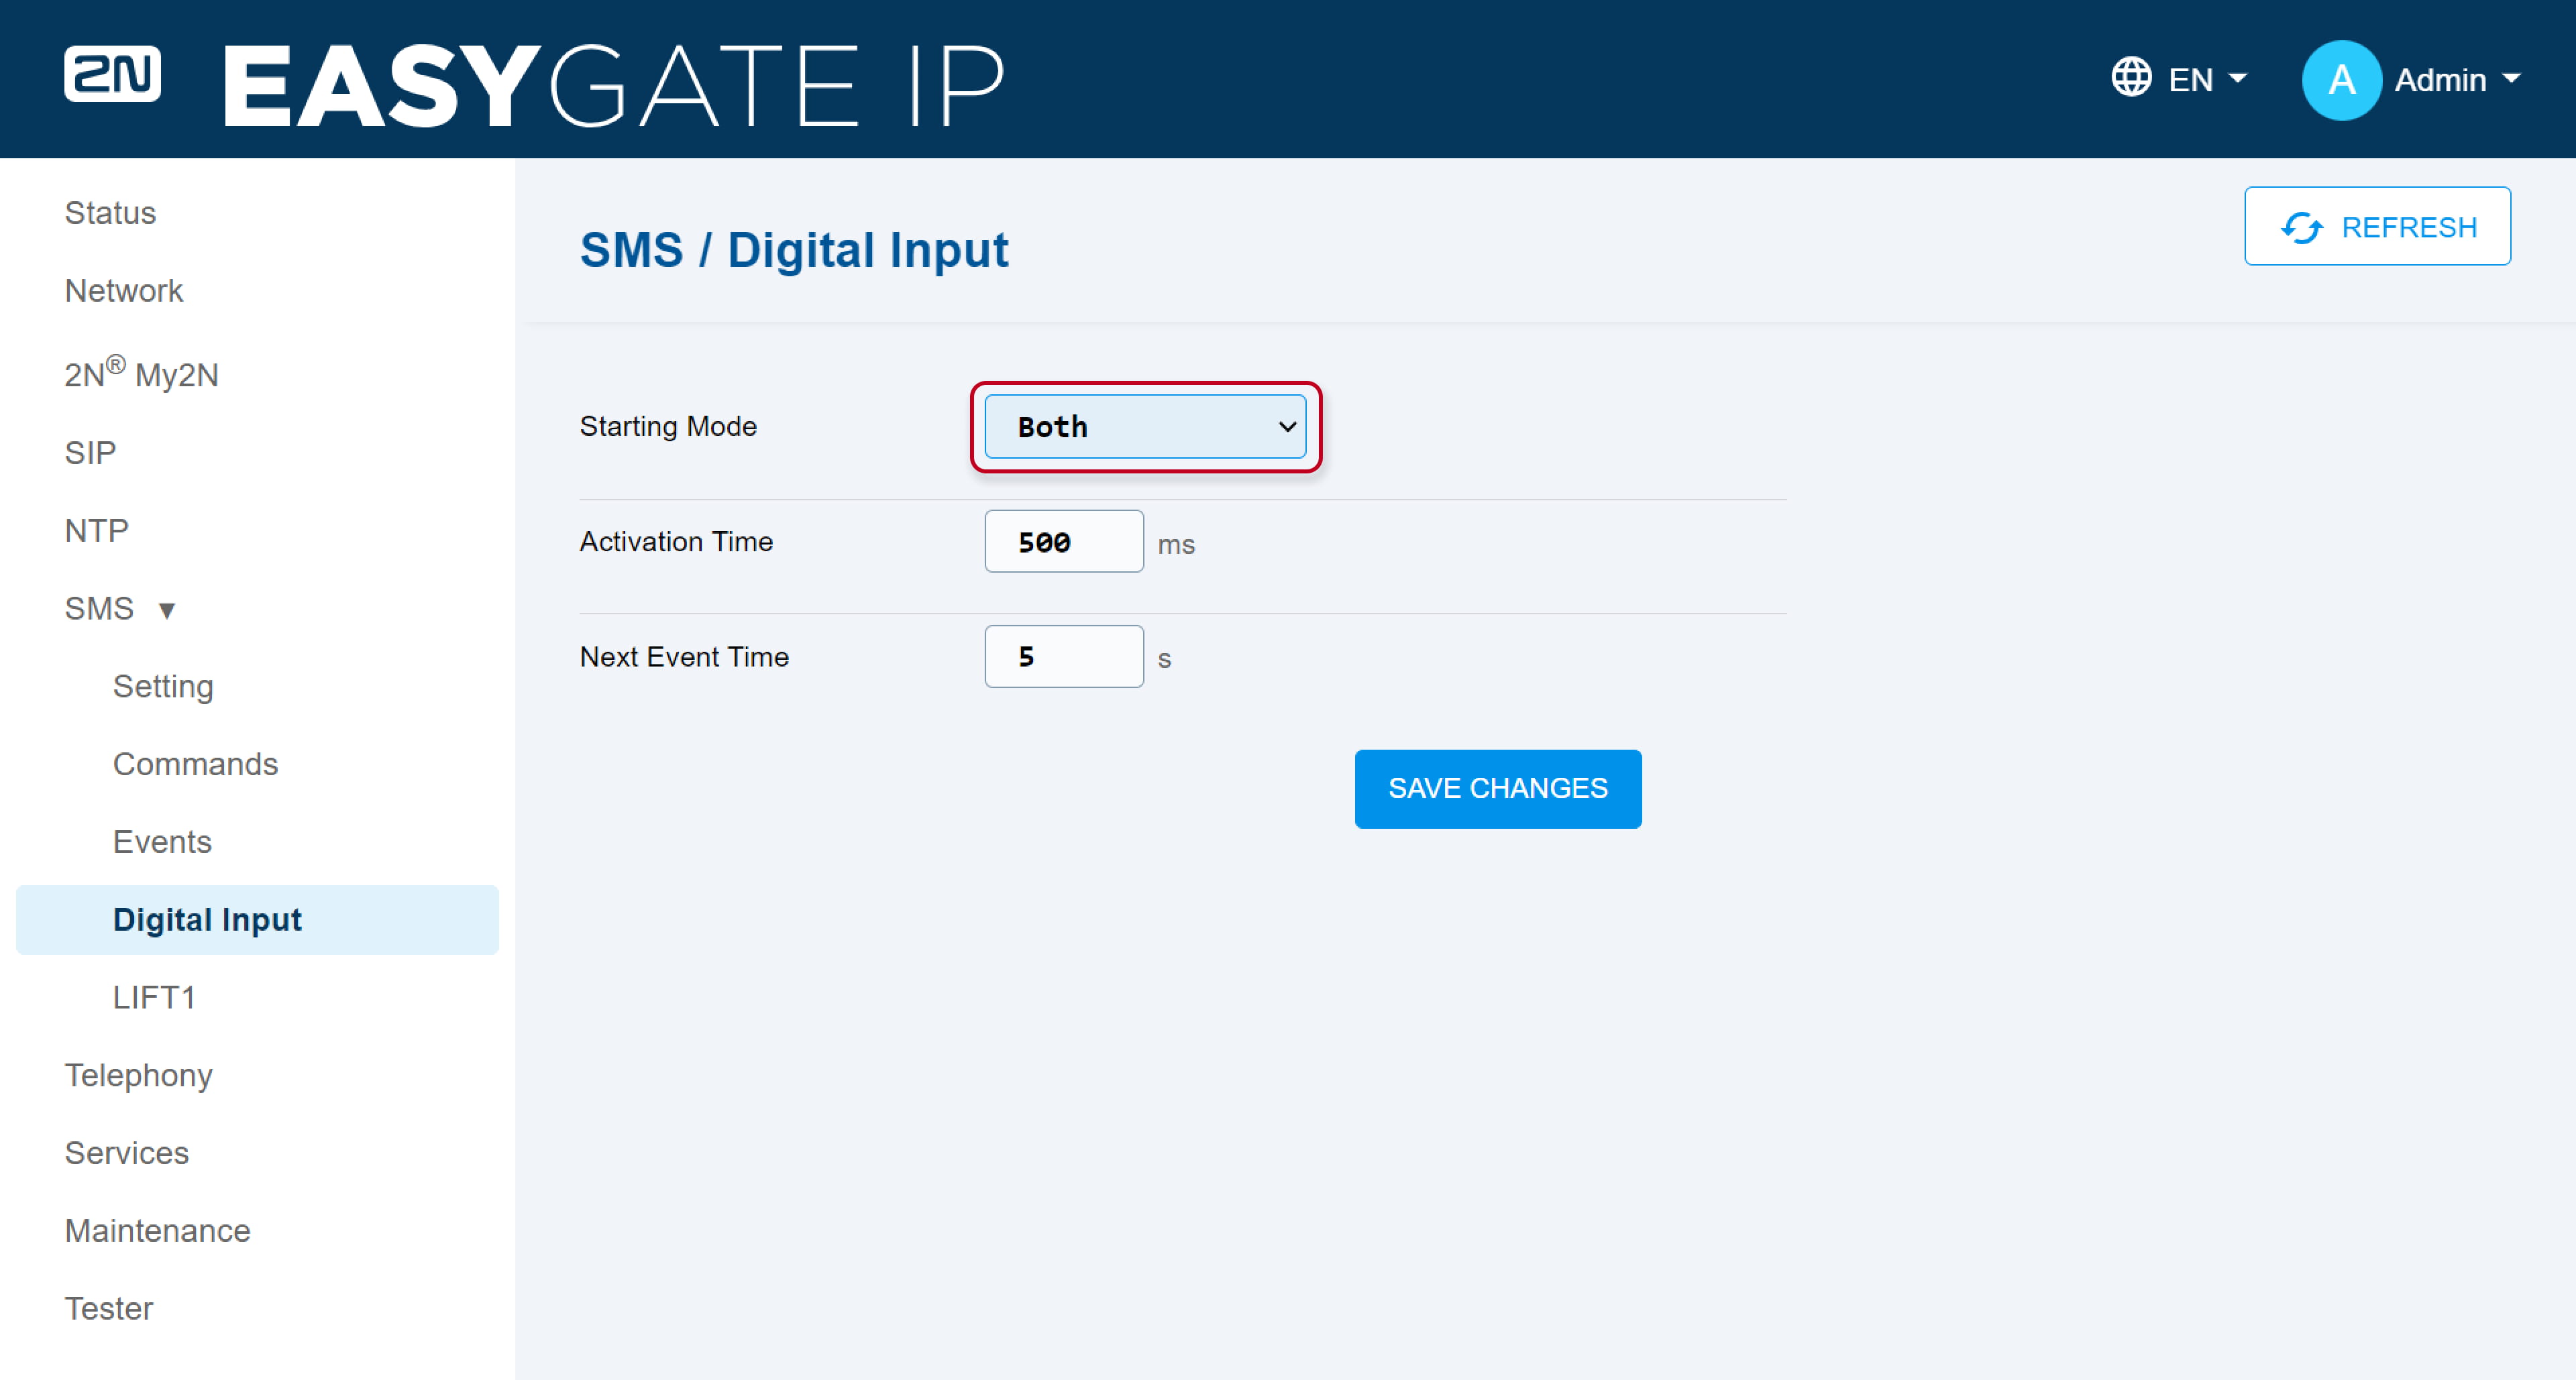Click the EASYGATE IP title
Image resolution: width=2576 pixels, height=1380 pixels.
tap(614, 85)
